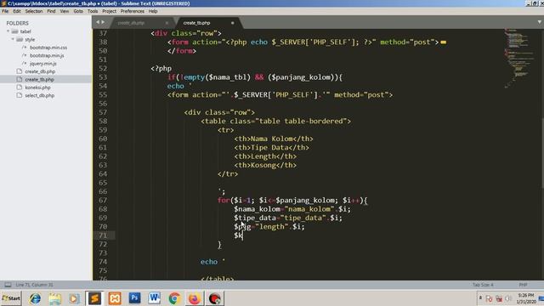Viewport: 544px width, 306px height.
Task: Open bootstrap.min.css in sidebar
Action: 48,48
